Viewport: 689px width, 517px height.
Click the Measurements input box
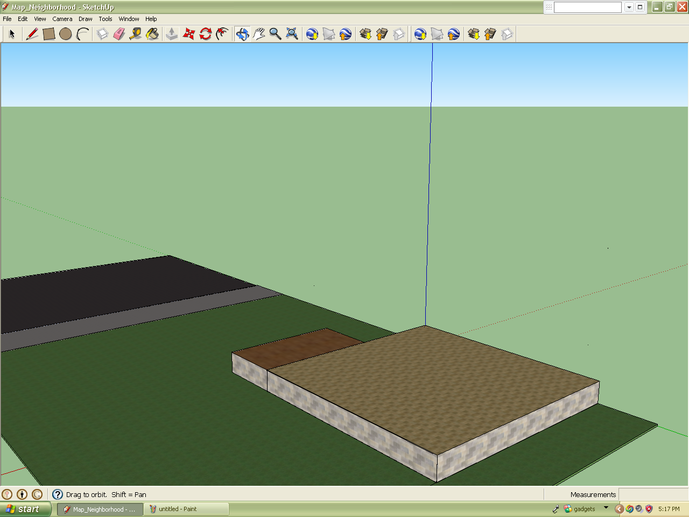click(653, 494)
